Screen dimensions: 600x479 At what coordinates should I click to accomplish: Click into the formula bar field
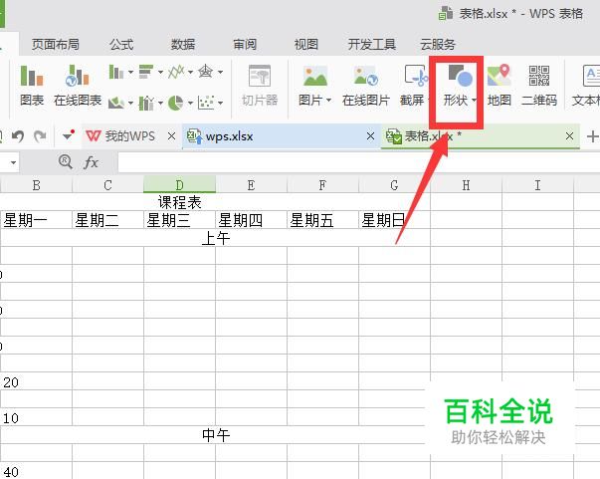tap(359, 162)
